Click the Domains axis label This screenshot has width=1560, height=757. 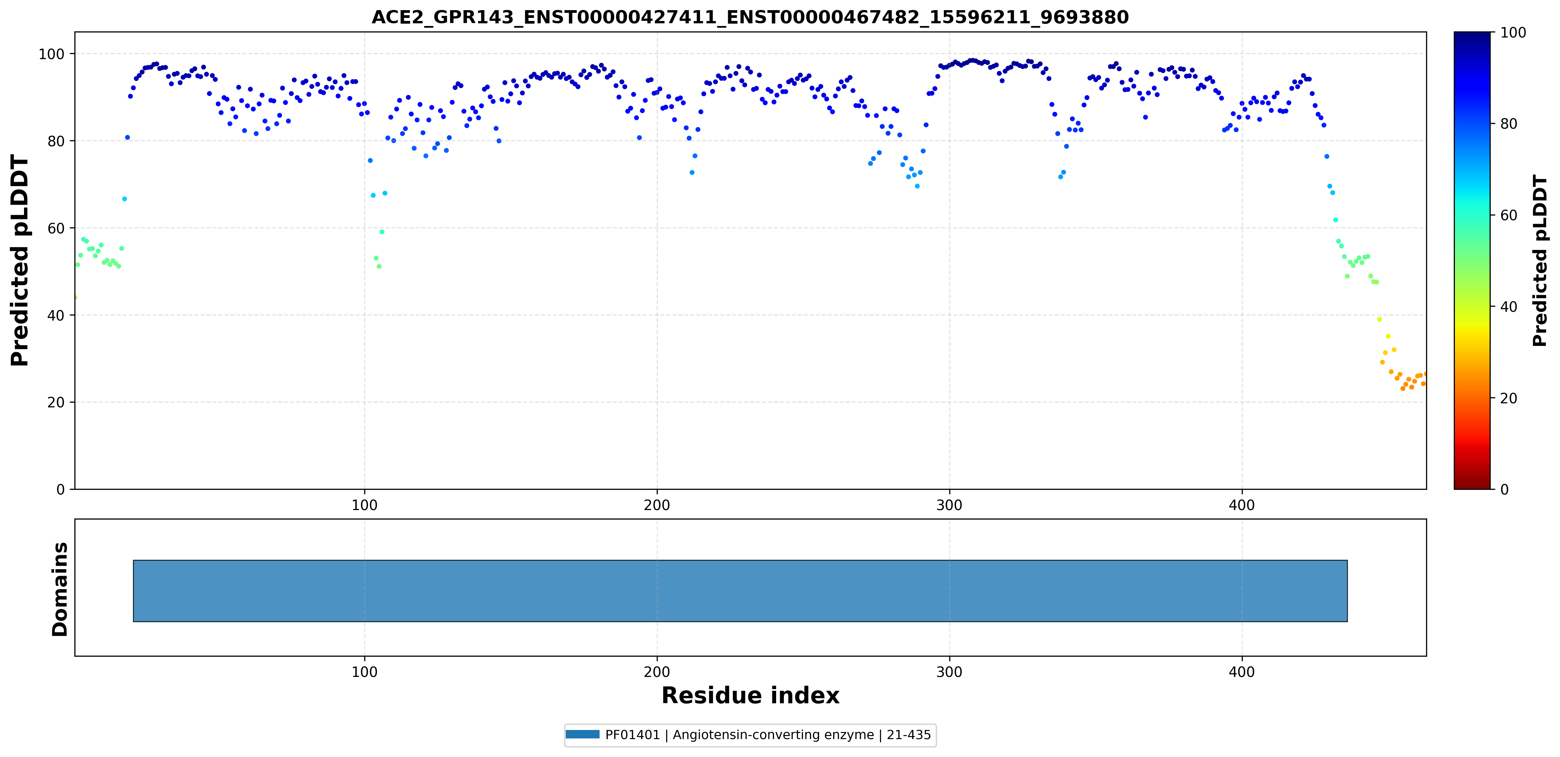(59, 589)
